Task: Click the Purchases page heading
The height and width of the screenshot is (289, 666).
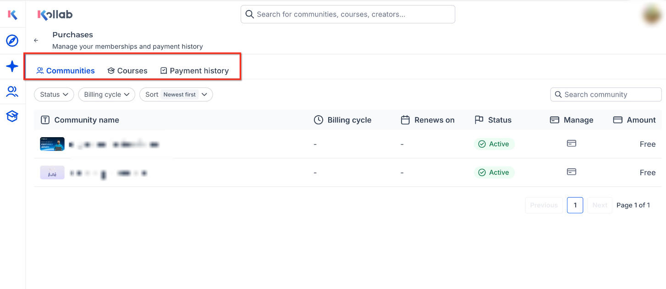Action: click(72, 34)
